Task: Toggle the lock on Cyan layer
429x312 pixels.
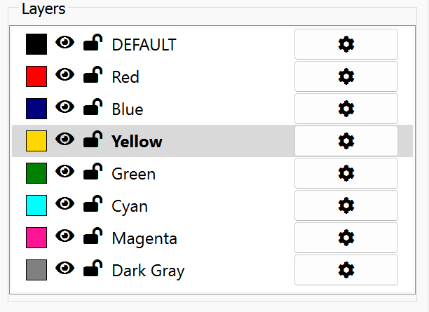Action: click(x=93, y=203)
